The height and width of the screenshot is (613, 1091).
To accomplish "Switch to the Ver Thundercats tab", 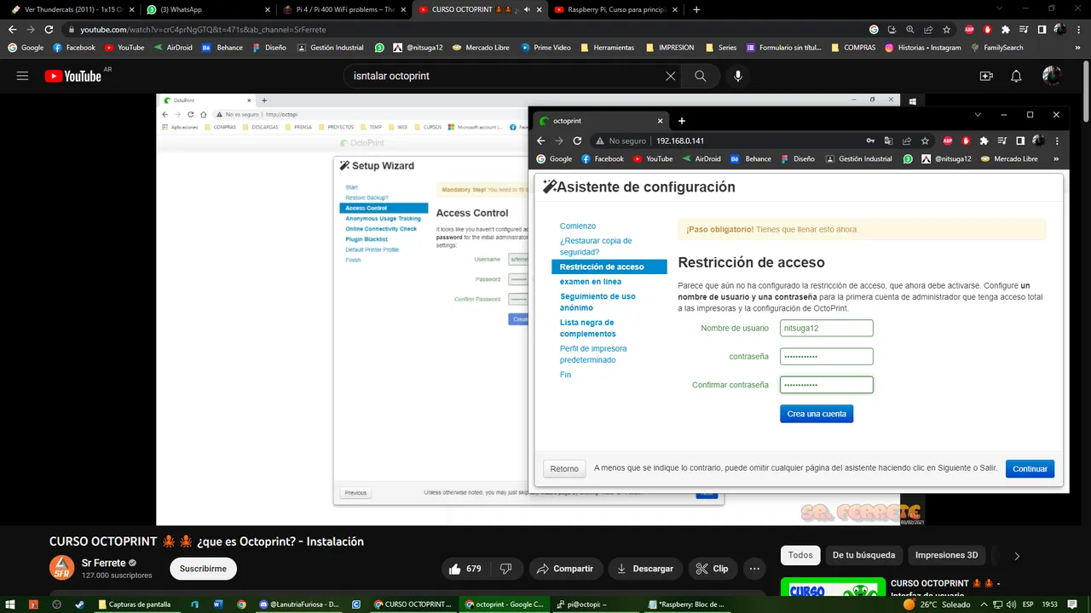I will (72, 9).
